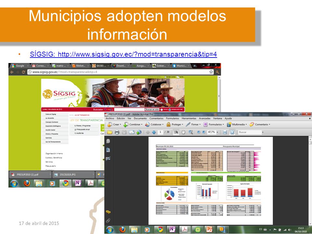Click the fit page full view icon
The image size is (312, 234).
(x=232, y=132)
